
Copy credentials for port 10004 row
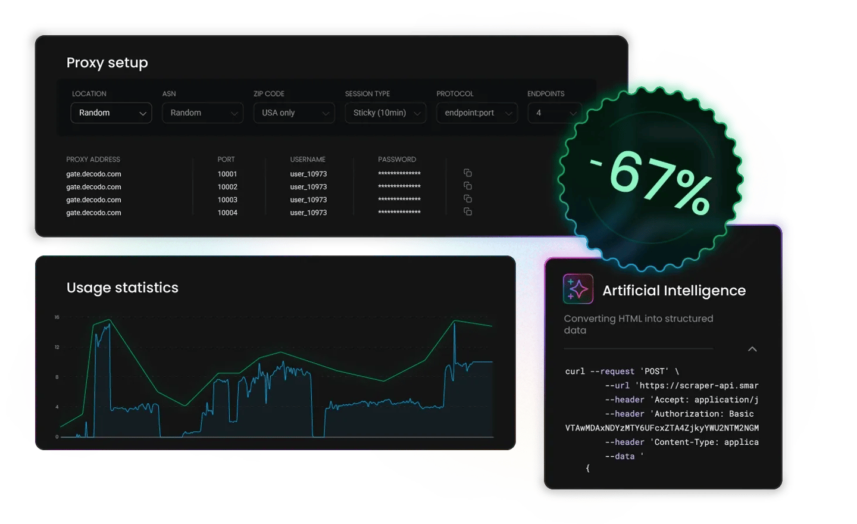(x=468, y=212)
